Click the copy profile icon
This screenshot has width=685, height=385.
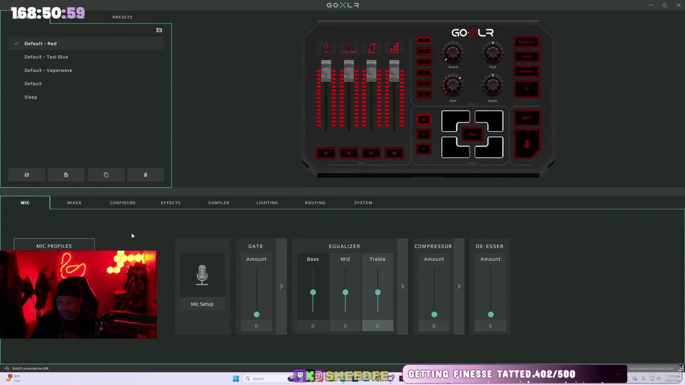[106, 175]
